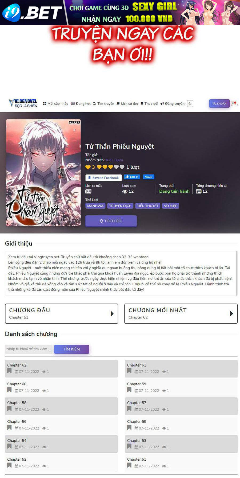Screen dimensions: 240x478
Task: Bookmark Chapter 61 with bookmark icon
Action: tap(129, 371)
